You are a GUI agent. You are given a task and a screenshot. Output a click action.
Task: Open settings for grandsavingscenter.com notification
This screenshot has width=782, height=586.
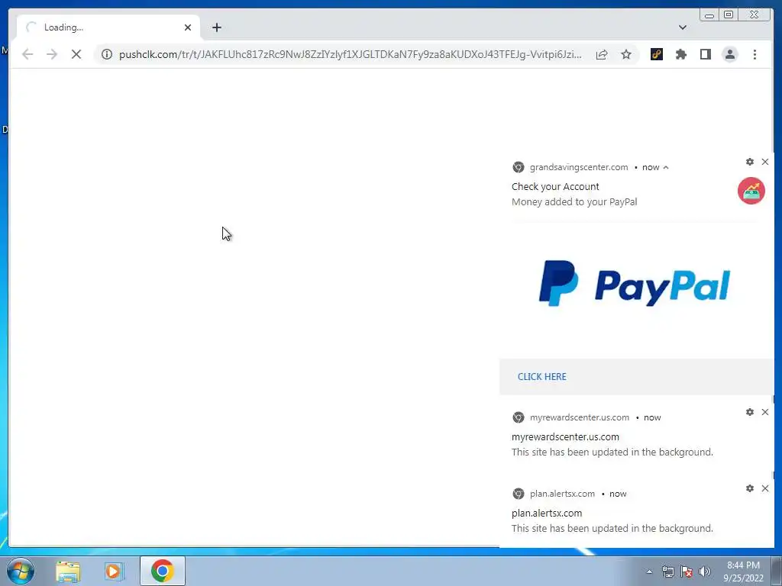point(750,162)
